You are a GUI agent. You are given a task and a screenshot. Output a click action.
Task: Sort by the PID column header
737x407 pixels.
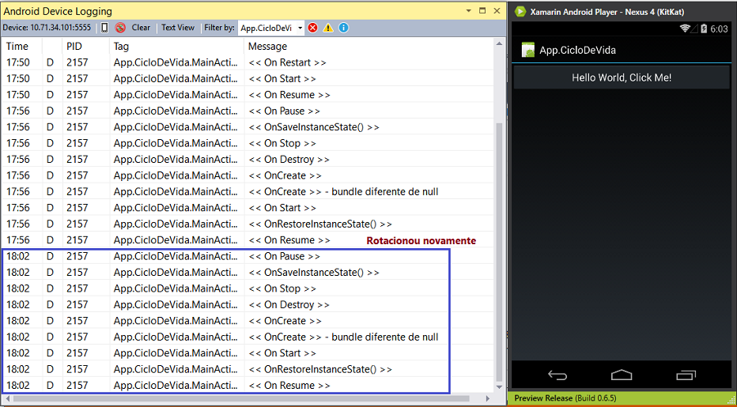(74, 47)
